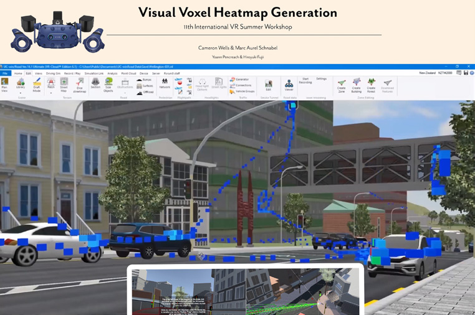The width and height of the screenshot is (475, 315).
Task: Open the Plan View tool
Action: tap(4, 85)
